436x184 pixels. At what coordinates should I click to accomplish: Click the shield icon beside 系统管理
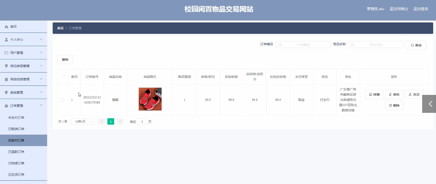[x=6, y=92]
